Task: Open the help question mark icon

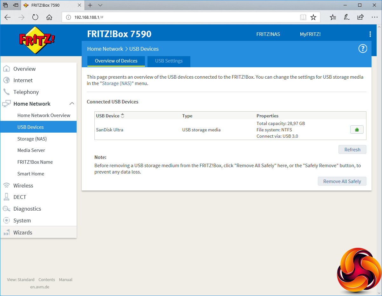Action: [363, 49]
